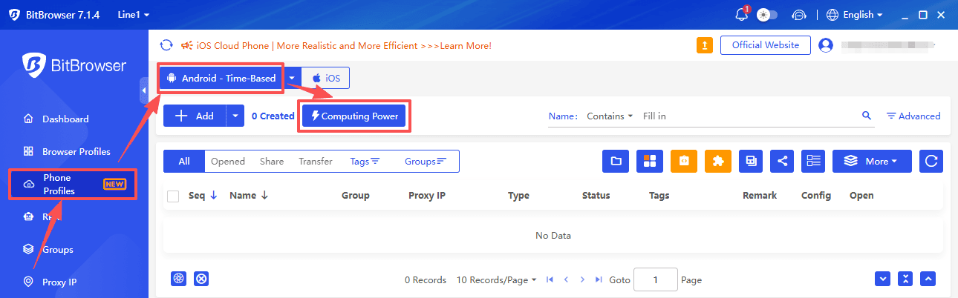The width and height of the screenshot is (958, 298).
Task: Open the notification bell
Action: (x=741, y=14)
